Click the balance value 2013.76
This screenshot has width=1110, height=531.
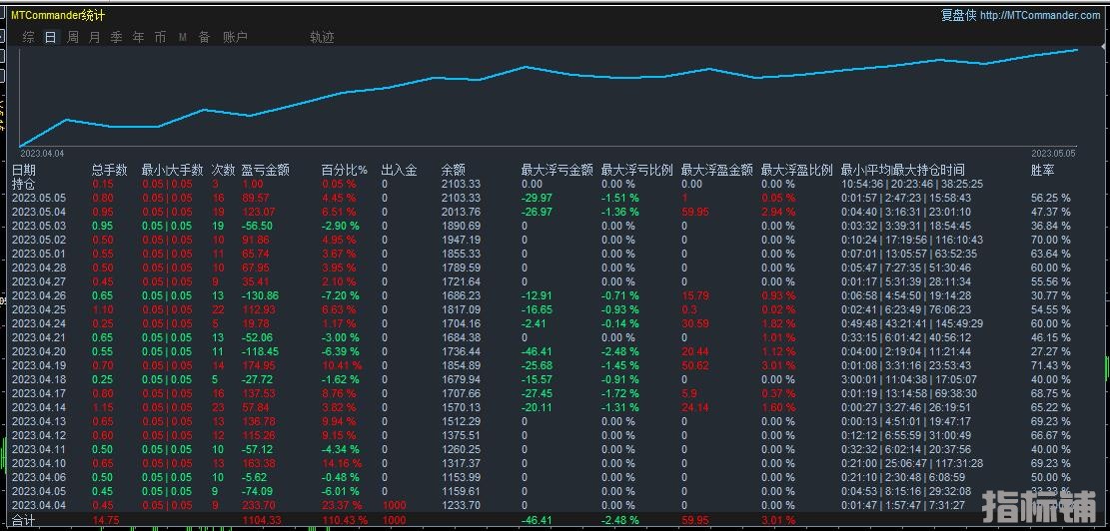461,213
